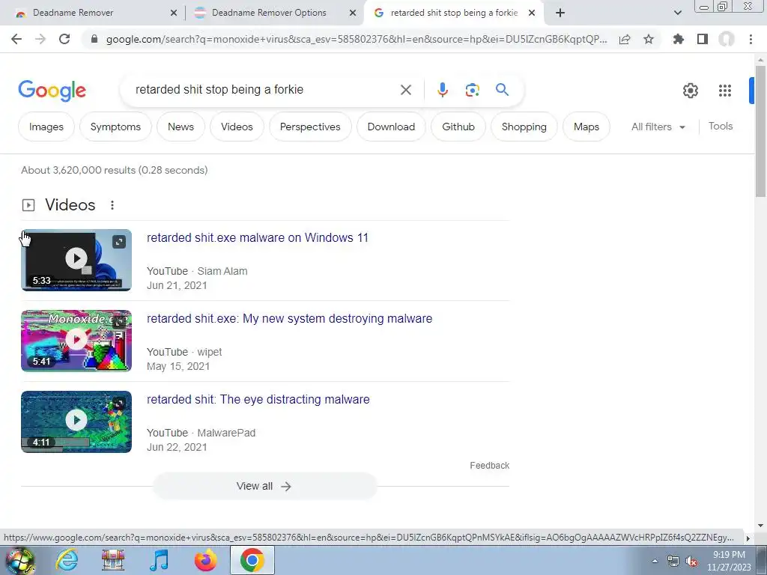Viewport: 767px width, 575px height.
Task: Filter results by Github
Action: 458,127
